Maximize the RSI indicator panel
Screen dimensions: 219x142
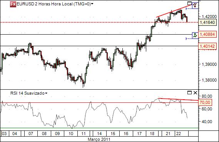click(189, 93)
